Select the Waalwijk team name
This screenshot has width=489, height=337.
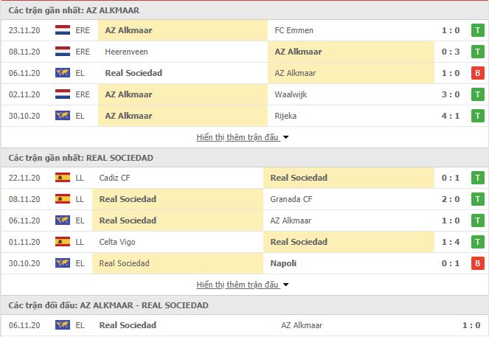(291, 94)
